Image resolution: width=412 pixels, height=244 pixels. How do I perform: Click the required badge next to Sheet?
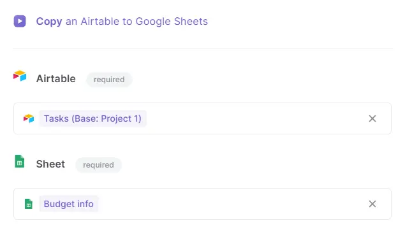point(98,165)
